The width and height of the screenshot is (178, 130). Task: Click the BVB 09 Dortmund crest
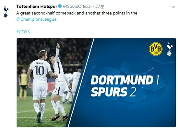156,49
